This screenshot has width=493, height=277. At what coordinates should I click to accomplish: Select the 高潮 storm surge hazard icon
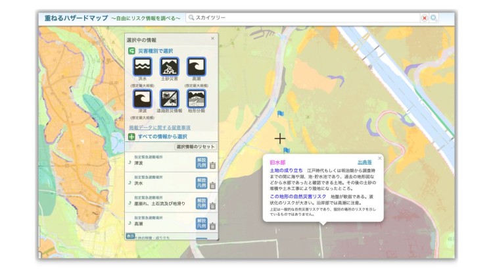point(197,66)
